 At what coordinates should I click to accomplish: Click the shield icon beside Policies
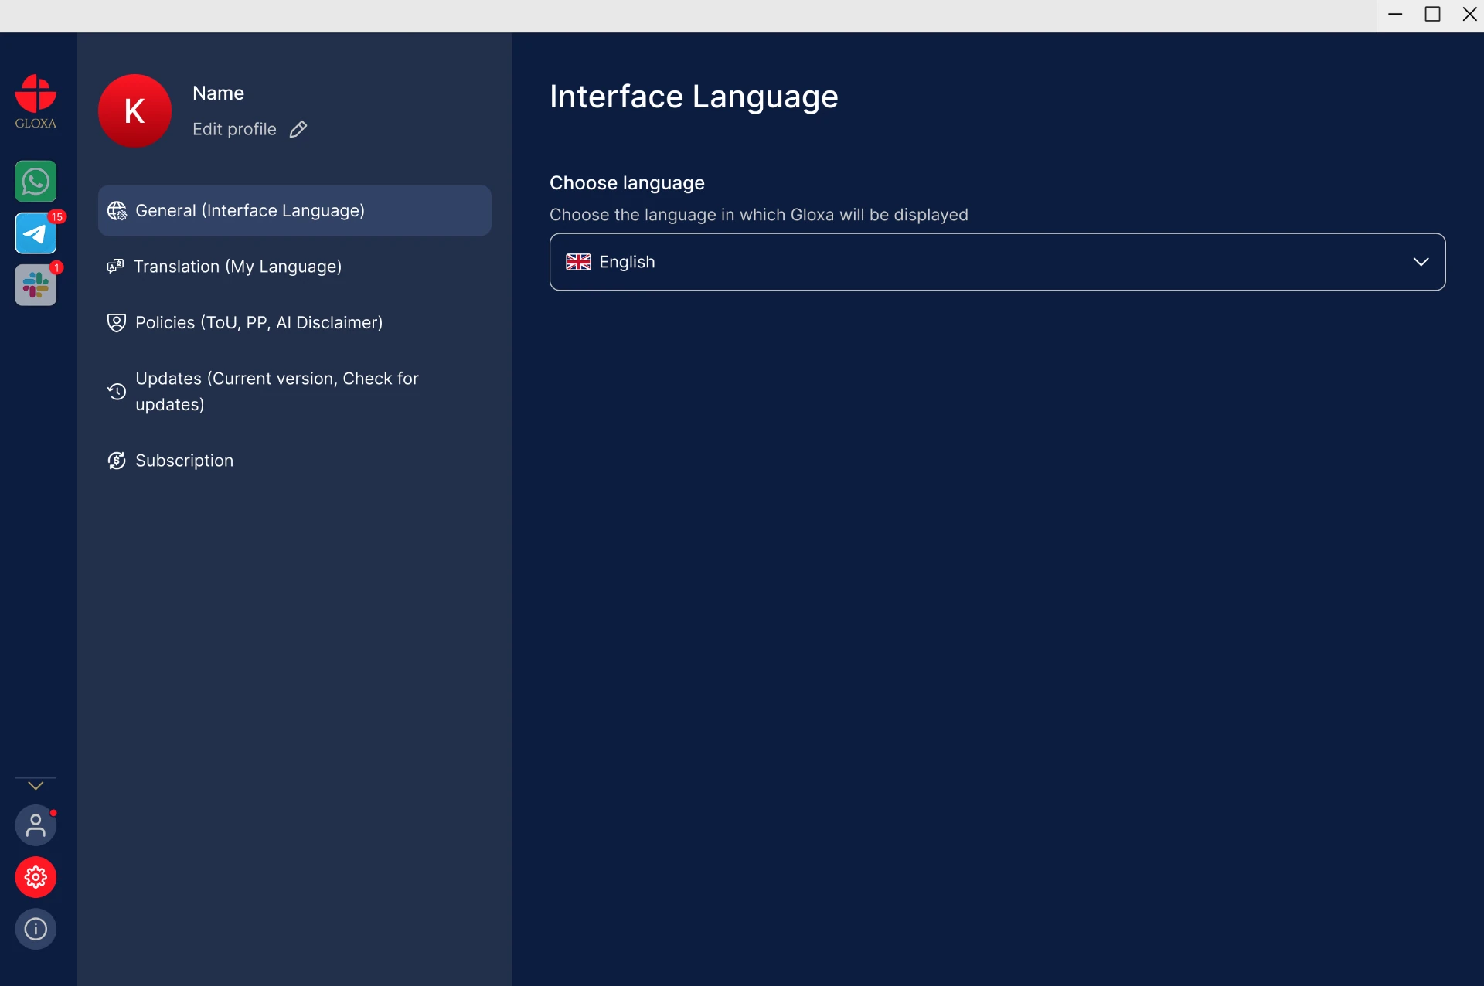[x=117, y=322]
